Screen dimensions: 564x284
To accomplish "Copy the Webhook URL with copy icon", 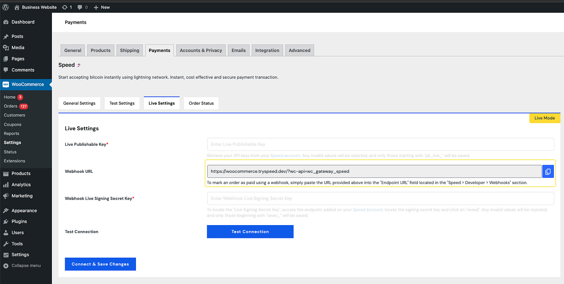I will [x=548, y=171].
